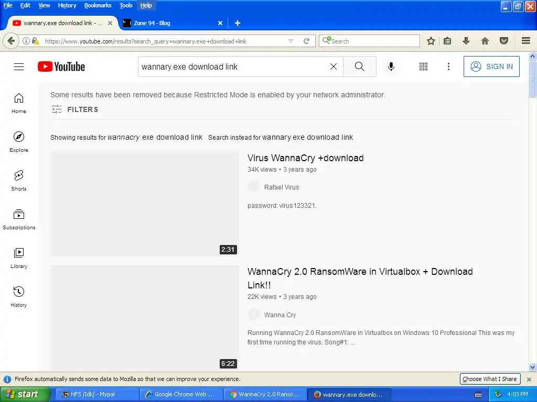Click the page scrollbar down arrow
The height and width of the screenshot is (402, 537).
[x=532, y=367]
